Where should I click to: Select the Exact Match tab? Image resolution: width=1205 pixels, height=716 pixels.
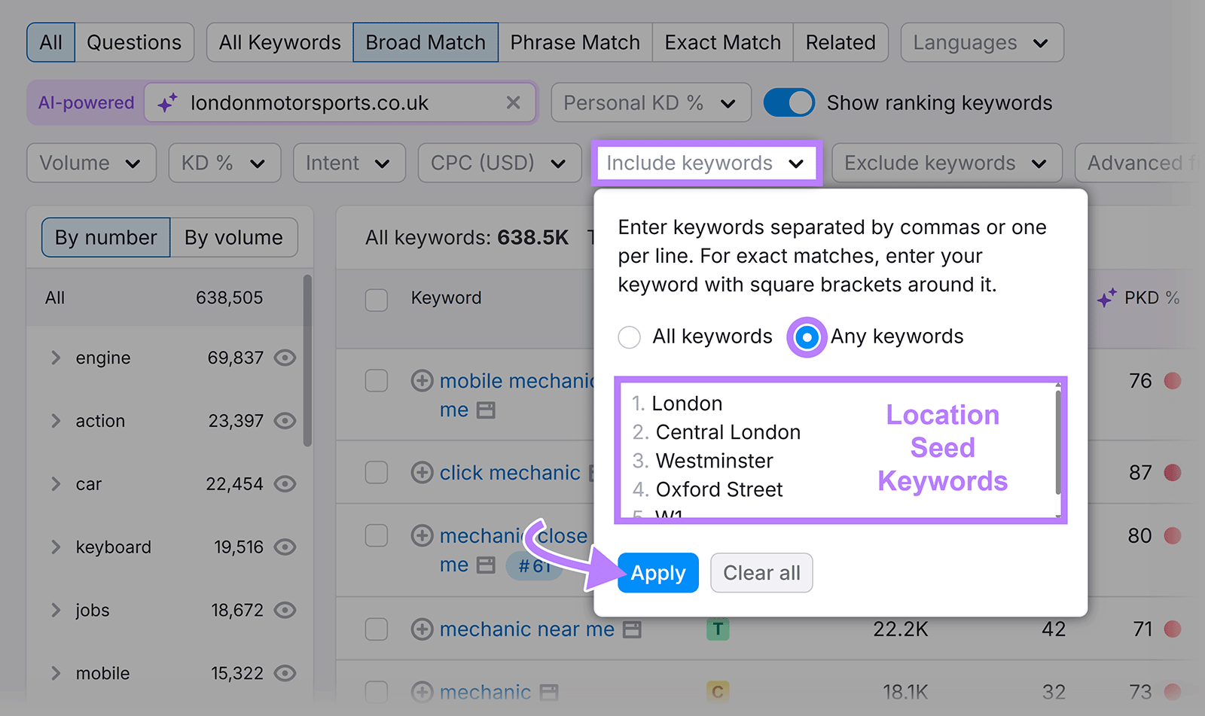click(721, 43)
